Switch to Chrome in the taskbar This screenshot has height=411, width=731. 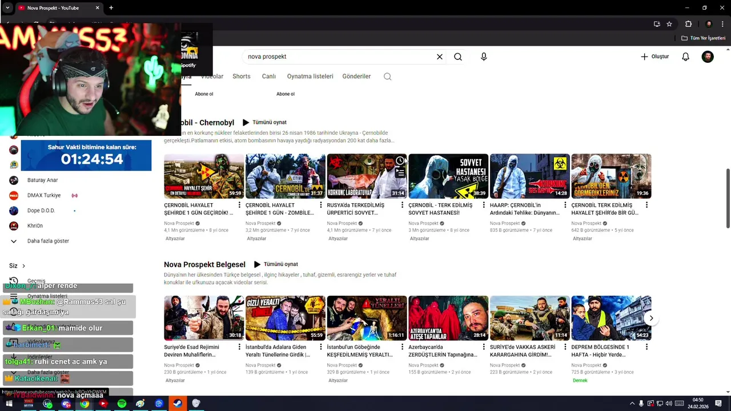click(x=85, y=404)
